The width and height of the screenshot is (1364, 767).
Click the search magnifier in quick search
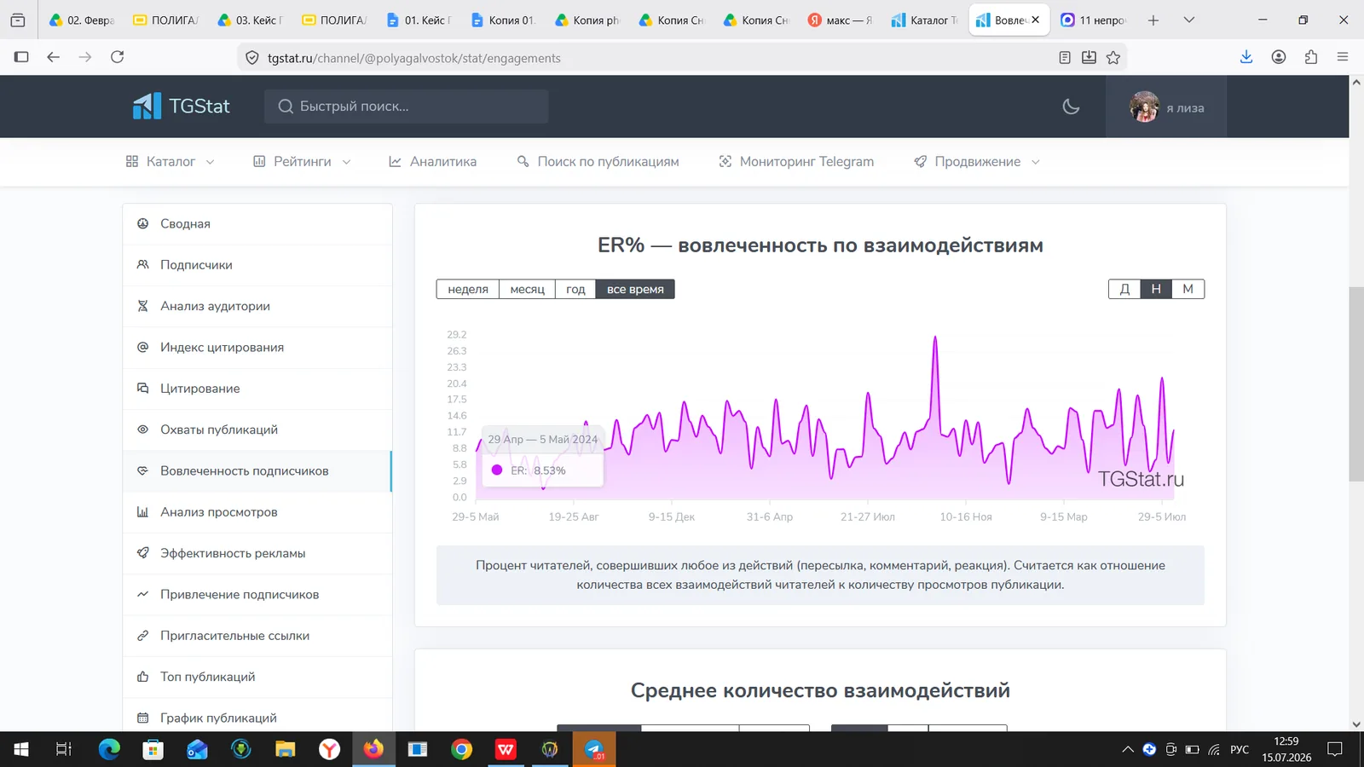click(x=286, y=107)
